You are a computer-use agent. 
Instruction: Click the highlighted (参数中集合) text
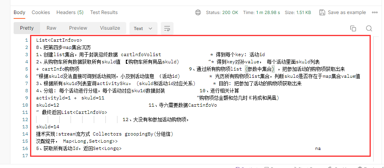pos(261,69)
